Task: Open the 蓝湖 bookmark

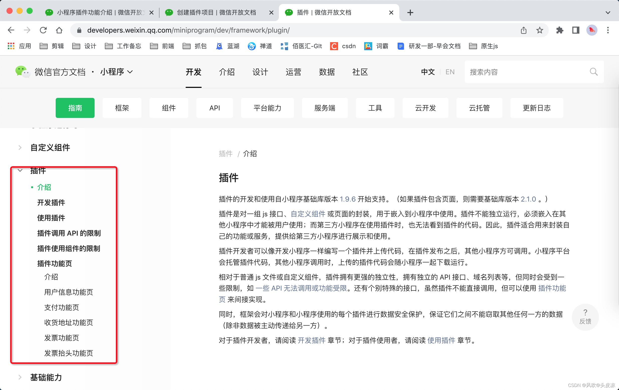Action: pyautogui.click(x=227, y=46)
